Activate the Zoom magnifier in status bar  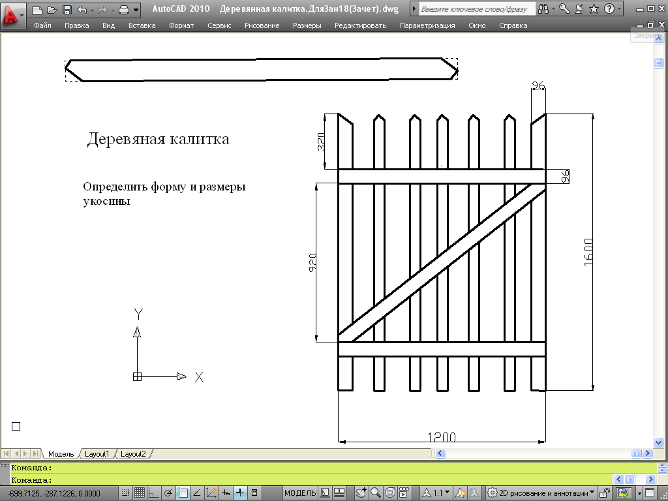click(375, 493)
